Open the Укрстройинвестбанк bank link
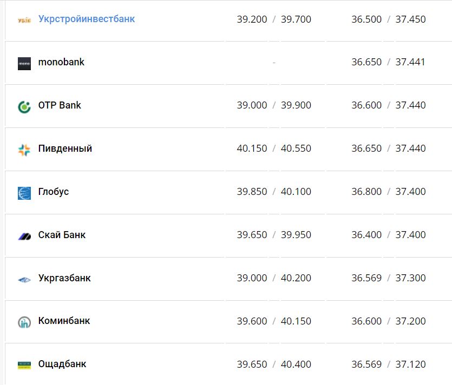This screenshot has width=452, height=385. (x=87, y=19)
